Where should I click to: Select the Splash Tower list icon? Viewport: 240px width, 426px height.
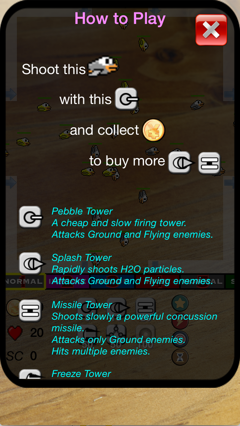pyautogui.click(x=31, y=264)
